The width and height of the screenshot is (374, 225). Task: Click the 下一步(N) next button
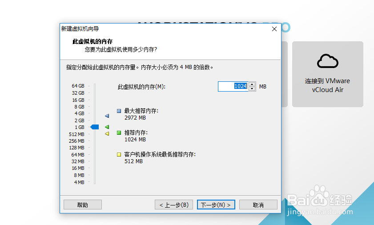(x=216, y=205)
